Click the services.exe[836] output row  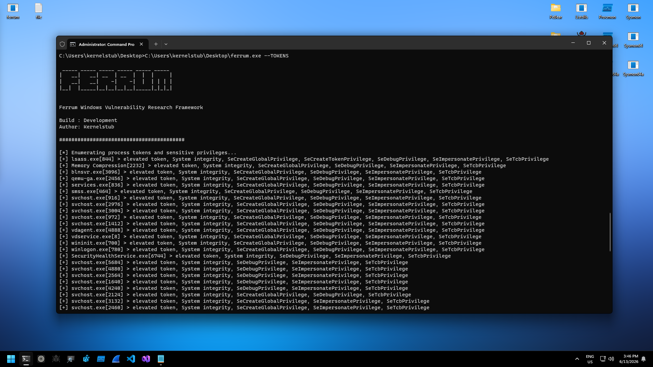point(272,185)
